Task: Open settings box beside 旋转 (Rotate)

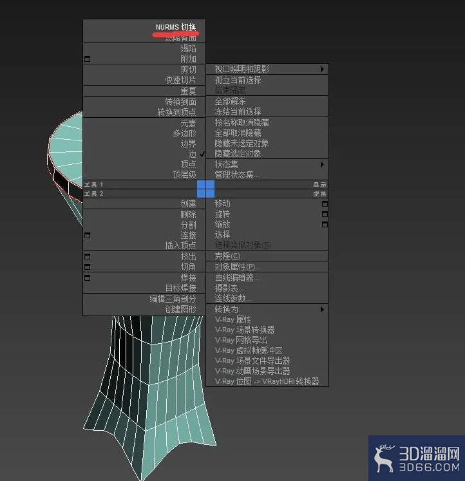Action: (325, 214)
